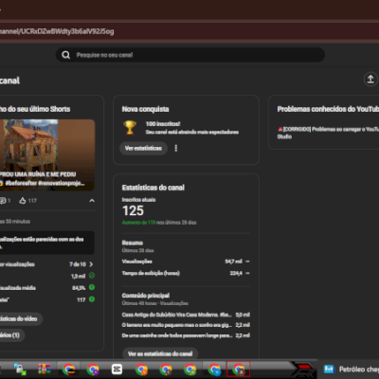Open 'Casa Antiga do Subúrbio Vira Casa Moderna' video
The image size is (379, 379).
pyautogui.click(x=186, y=315)
